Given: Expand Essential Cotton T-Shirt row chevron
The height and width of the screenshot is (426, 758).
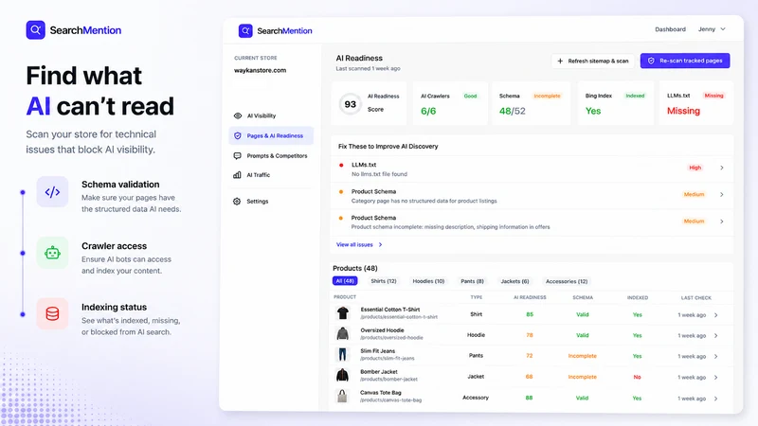Looking at the screenshot, I should coord(716,315).
